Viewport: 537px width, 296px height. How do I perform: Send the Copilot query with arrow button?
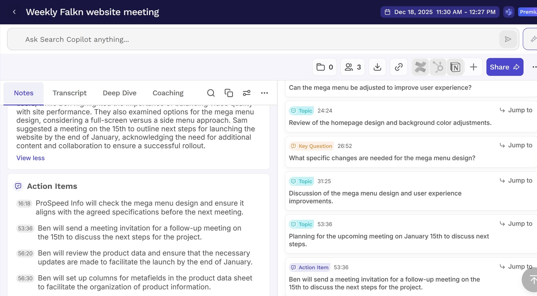tap(508, 39)
